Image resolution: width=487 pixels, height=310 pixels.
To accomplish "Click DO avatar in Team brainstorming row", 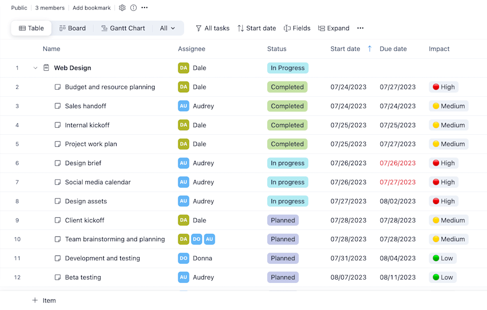I will [x=196, y=239].
